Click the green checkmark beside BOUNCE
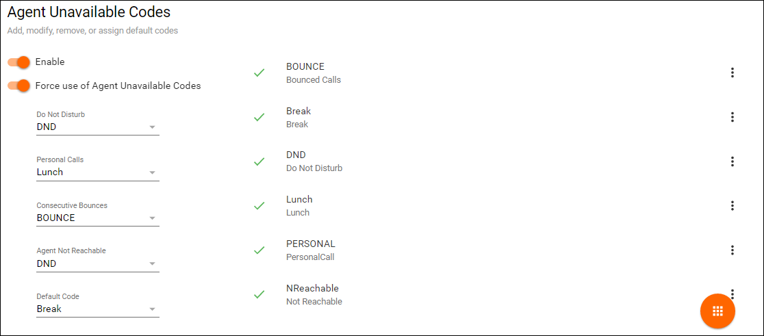Image resolution: width=764 pixels, height=336 pixels. click(259, 73)
